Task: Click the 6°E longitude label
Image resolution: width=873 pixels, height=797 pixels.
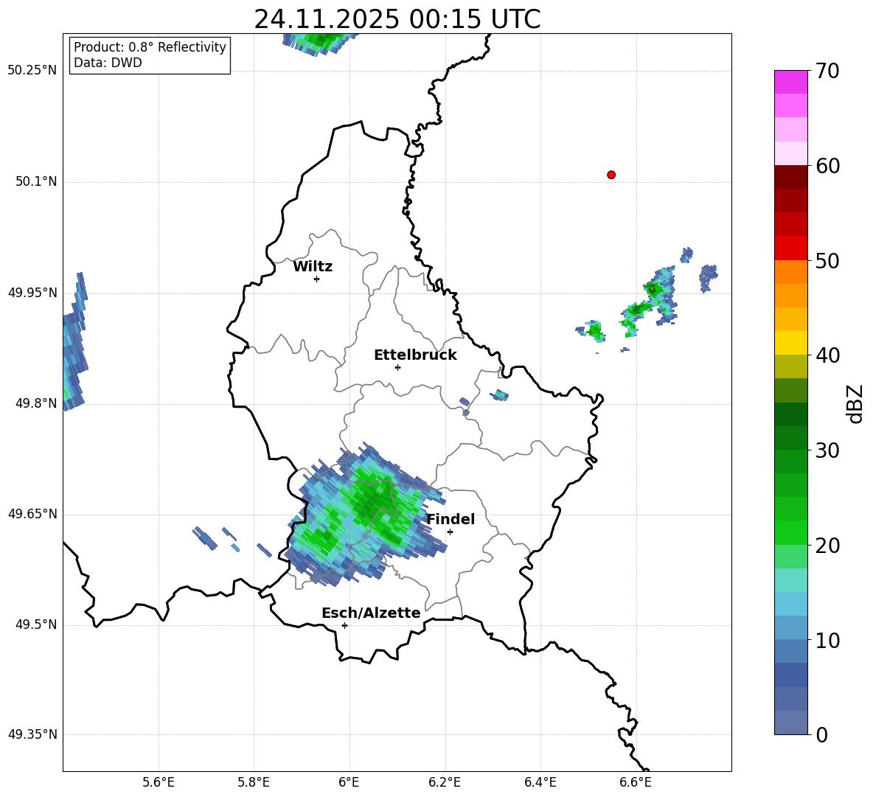Action: (349, 782)
